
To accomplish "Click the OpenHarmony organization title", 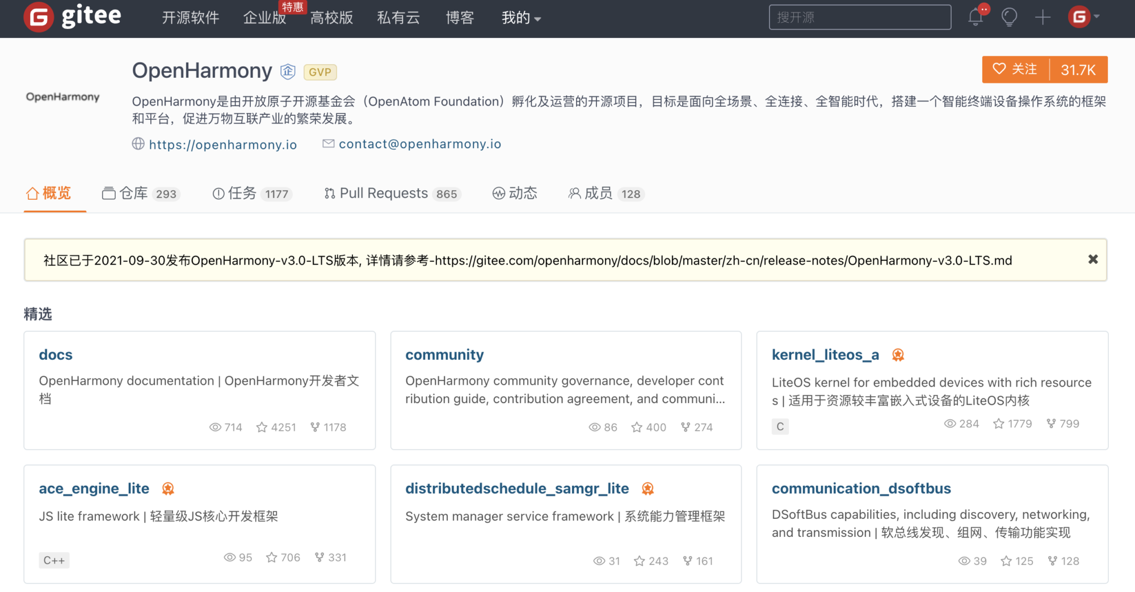I will coord(202,71).
